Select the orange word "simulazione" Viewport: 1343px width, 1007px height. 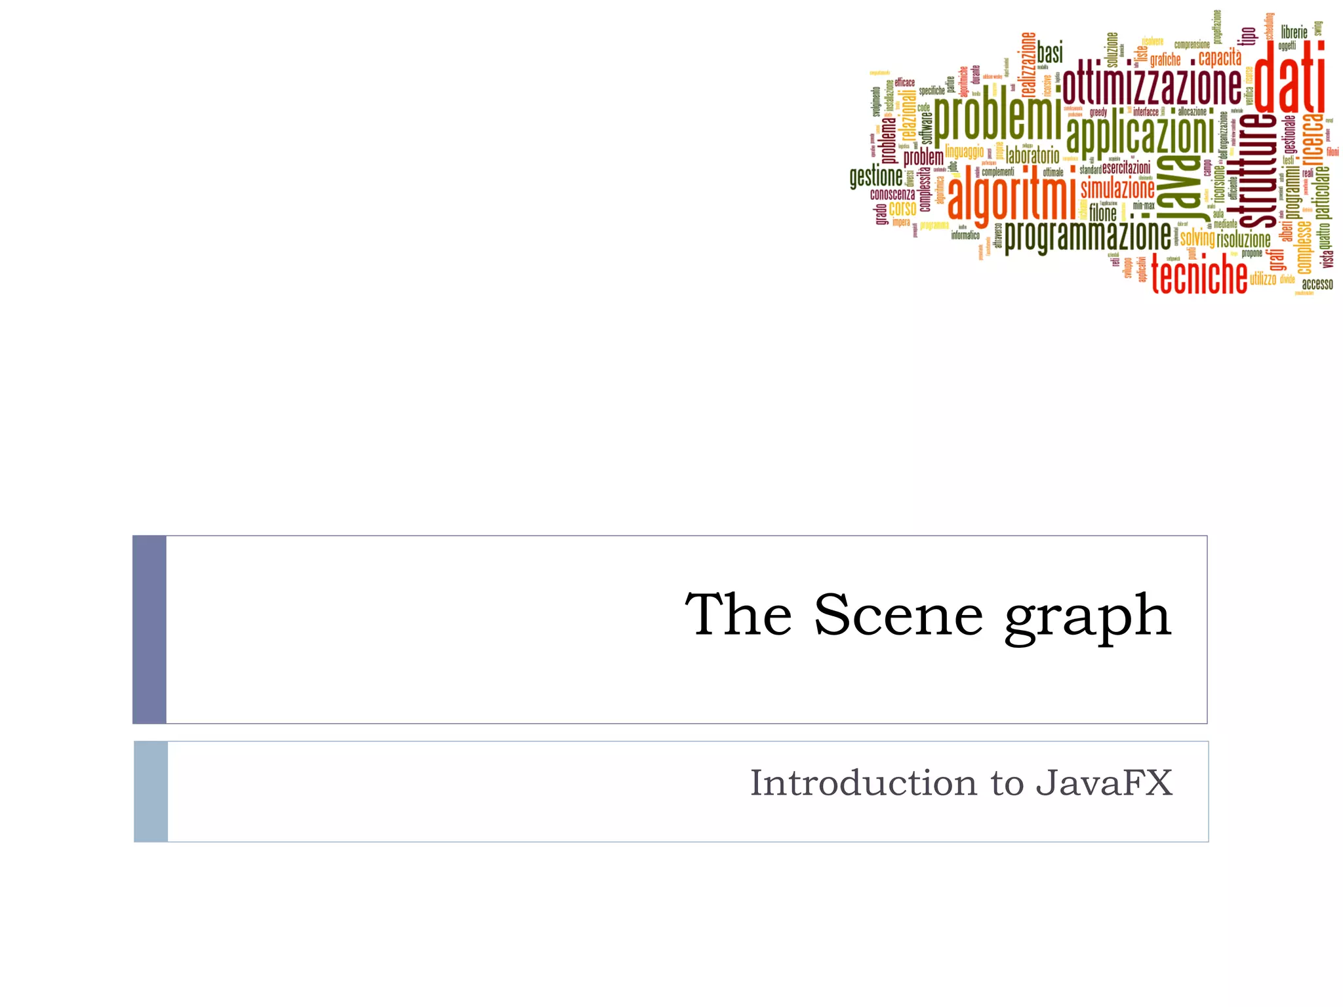coord(1117,189)
